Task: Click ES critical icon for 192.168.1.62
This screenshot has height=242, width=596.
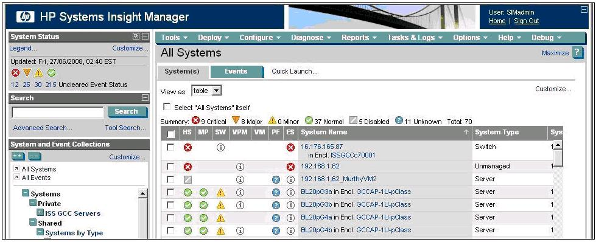Action: click(291, 167)
